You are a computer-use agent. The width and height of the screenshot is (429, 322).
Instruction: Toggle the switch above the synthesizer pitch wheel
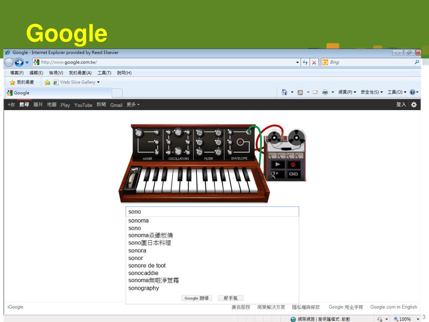pos(134,170)
